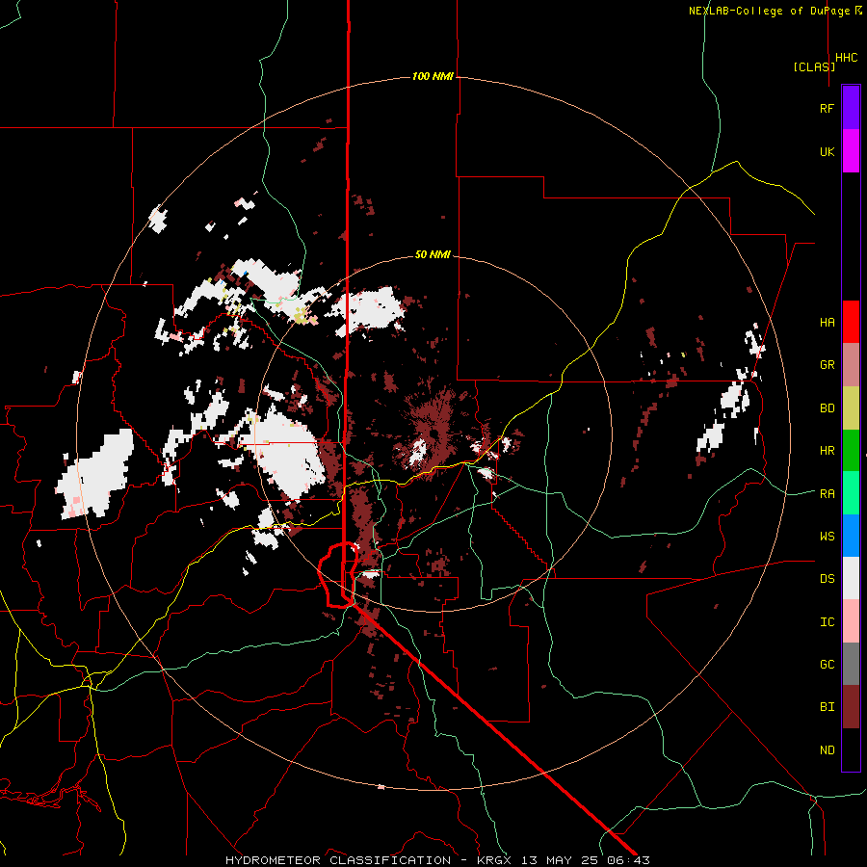Click the 'BI' legend label
867x867 pixels.
coord(827,707)
